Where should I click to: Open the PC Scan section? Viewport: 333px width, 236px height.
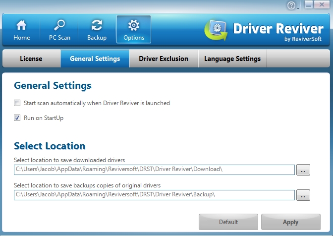pos(59,30)
